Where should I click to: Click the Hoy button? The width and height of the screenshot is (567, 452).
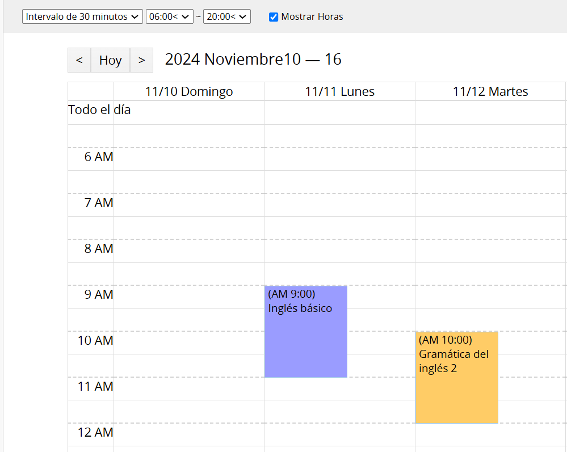click(x=110, y=60)
